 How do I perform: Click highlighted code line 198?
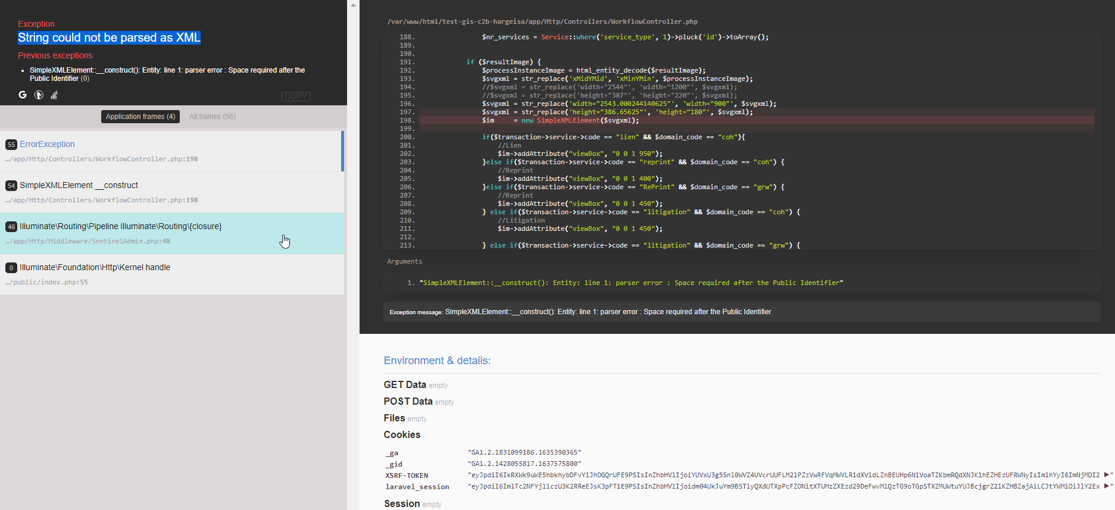[x=757, y=120]
